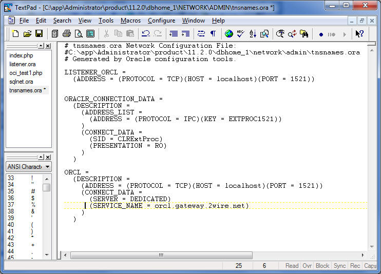Select index.php in document selector
381x274 pixels.
pos(21,55)
